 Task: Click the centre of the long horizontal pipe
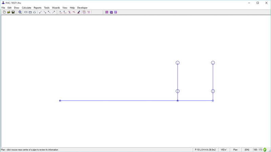[x=119, y=101]
